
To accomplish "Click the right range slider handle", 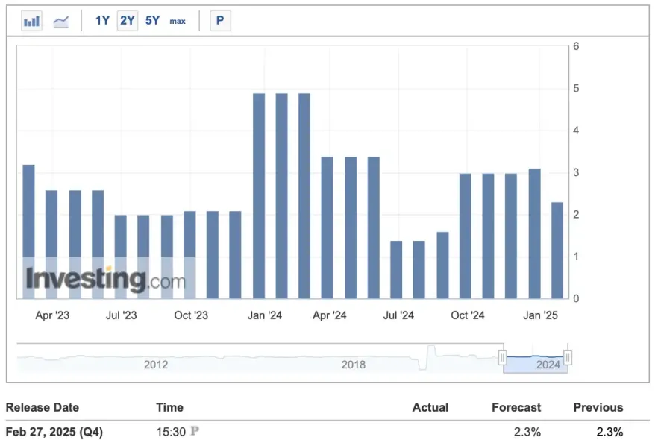I will [x=568, y=359].
